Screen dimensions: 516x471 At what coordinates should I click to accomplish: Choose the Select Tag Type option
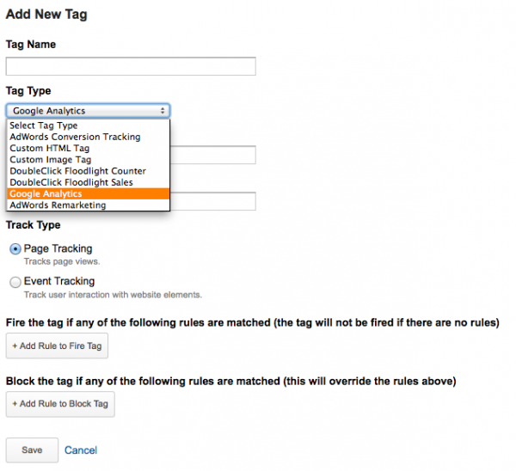click(x=89, y=125)
